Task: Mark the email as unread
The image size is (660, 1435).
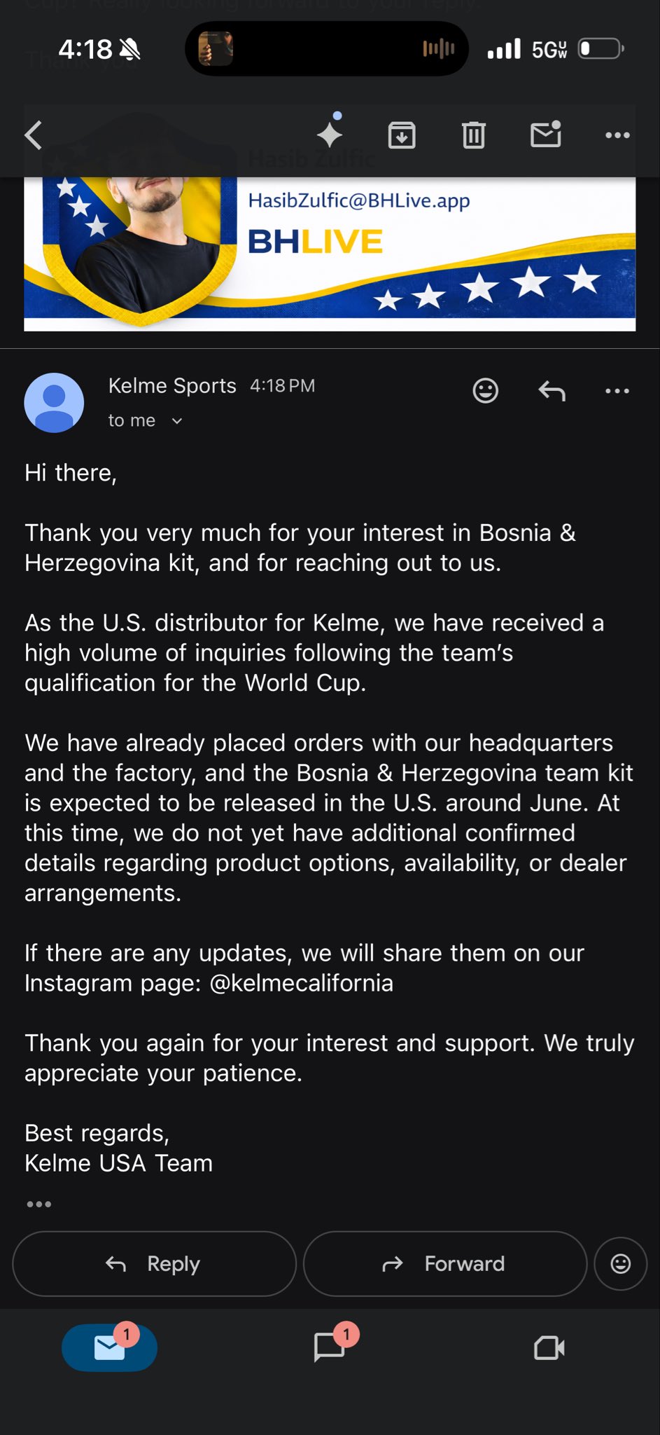Action: coord(546,134)
